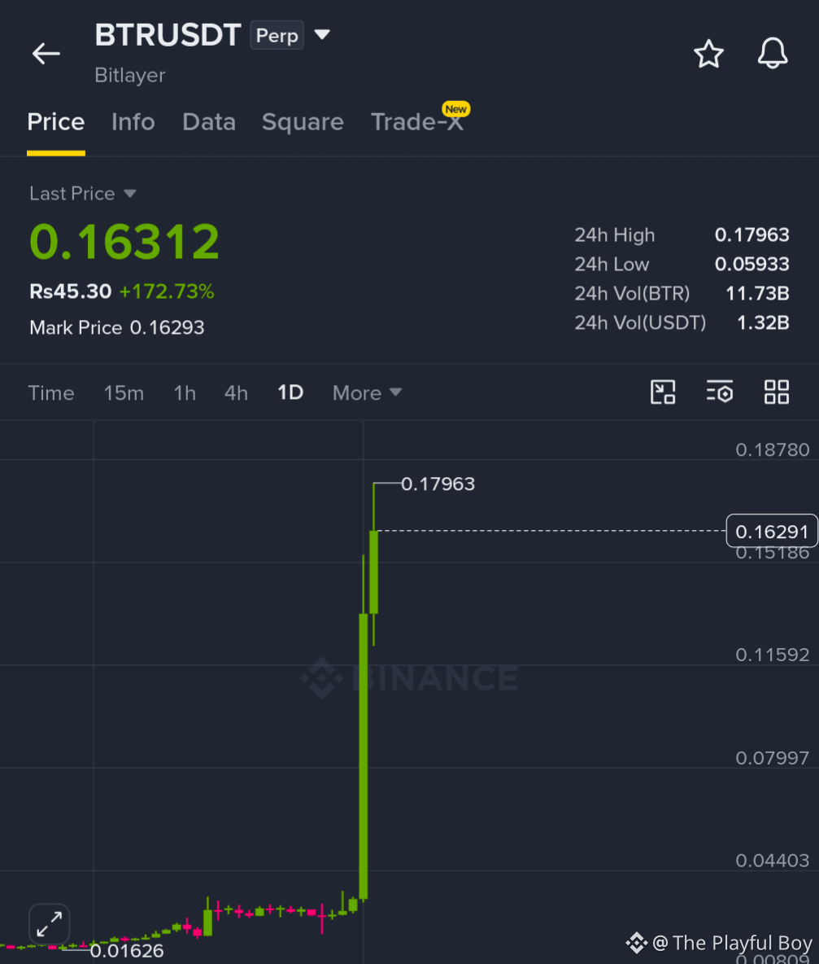Tap the 0.04403 price axis label

coord(773,860)
